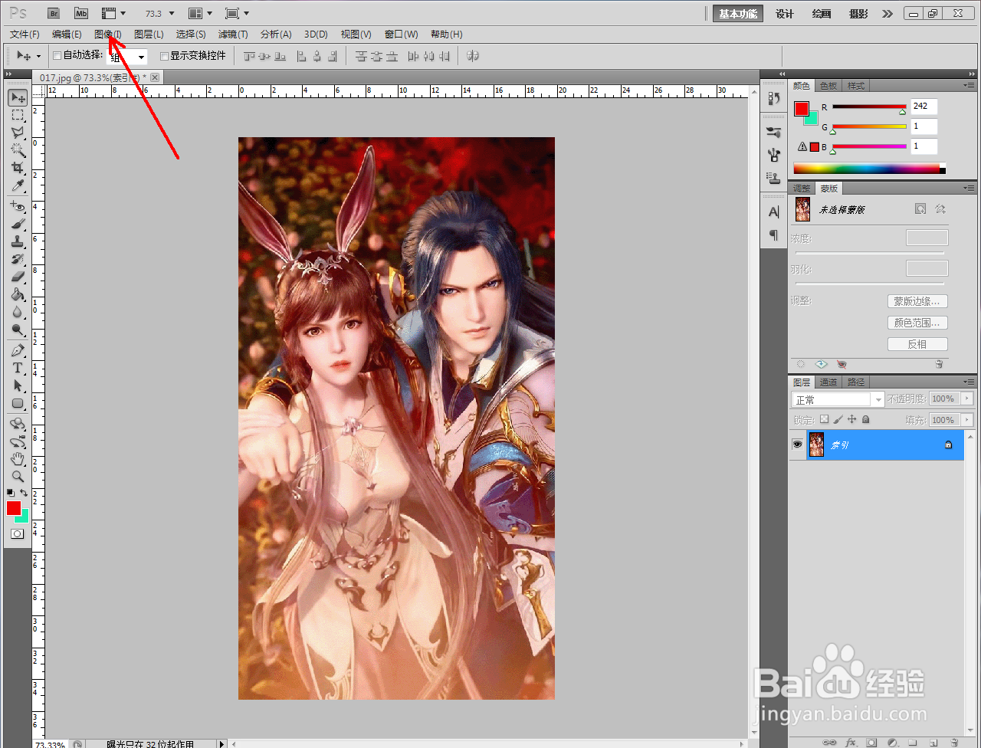Open the opacity slider arrow
981x748 pixels.
[966, 399]
